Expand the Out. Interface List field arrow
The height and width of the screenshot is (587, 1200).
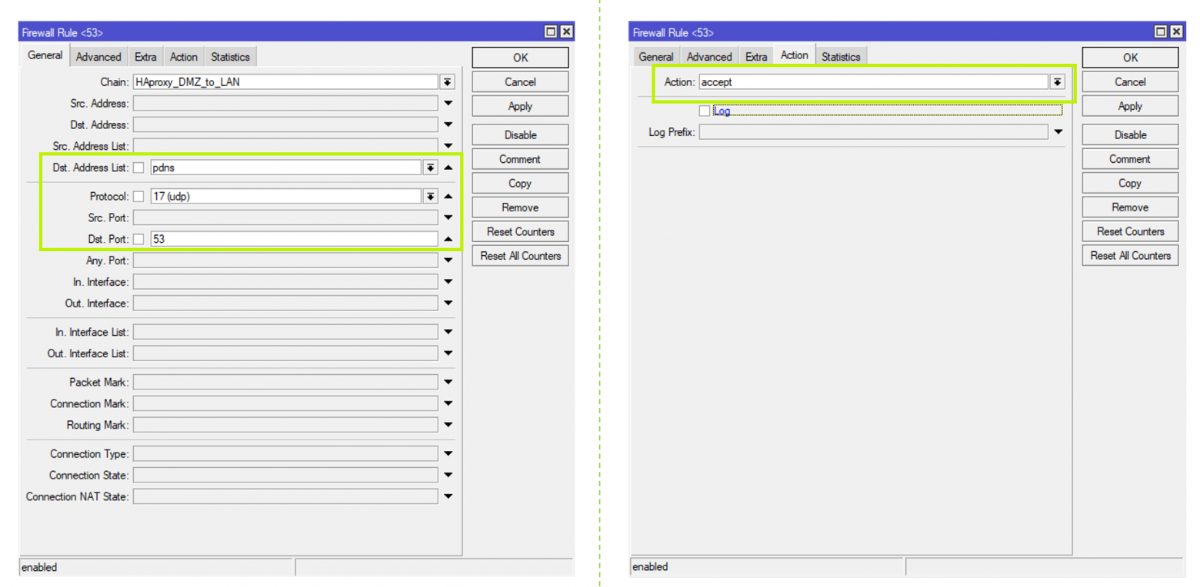click(448, 353)
